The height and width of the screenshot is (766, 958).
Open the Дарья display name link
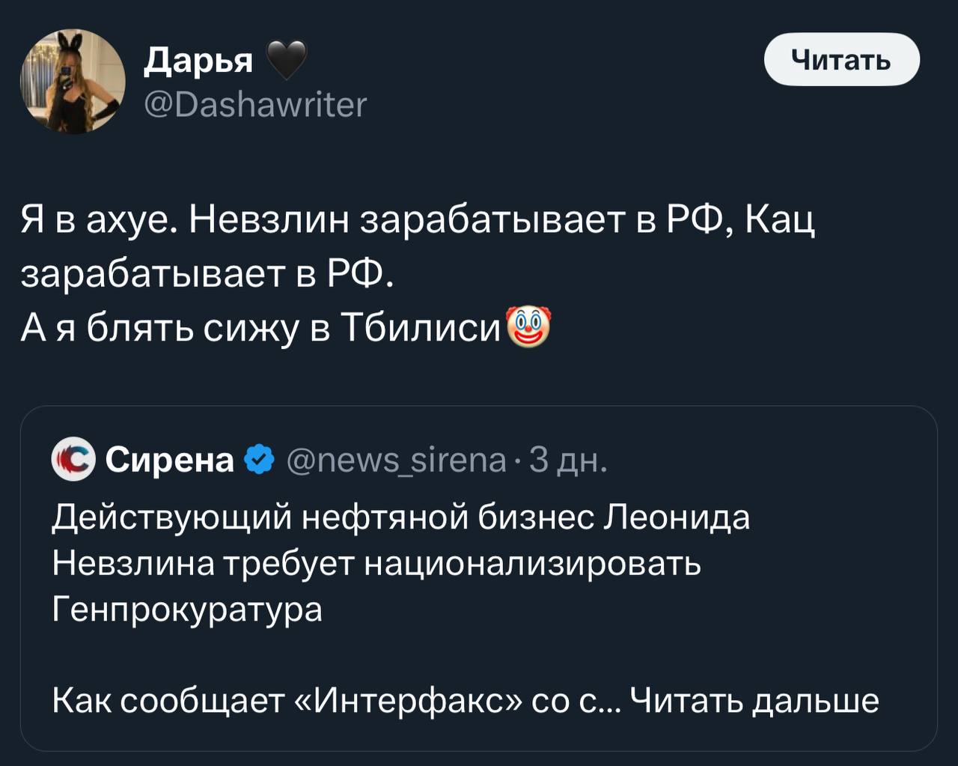coord(198,61)
